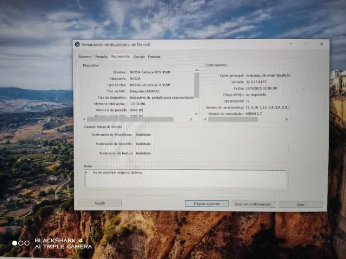This screenshot has width=346, height=259.
Task: Click the Página siguiente button
Action: click(x=207, y=204)
